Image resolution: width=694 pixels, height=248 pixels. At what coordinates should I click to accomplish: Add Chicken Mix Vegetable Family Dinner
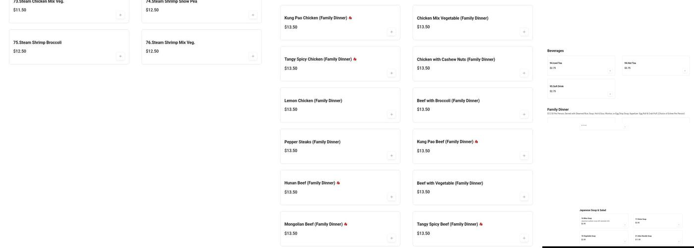(x=524, y=32)
